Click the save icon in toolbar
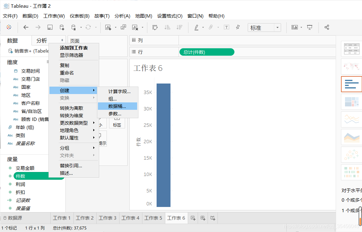This screenshot has width=362, height=232. pos(50,27)
